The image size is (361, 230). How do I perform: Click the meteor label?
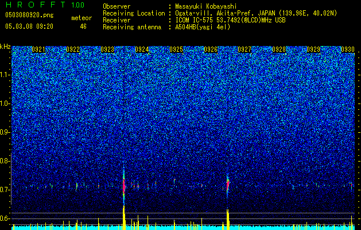coord(81,18)
